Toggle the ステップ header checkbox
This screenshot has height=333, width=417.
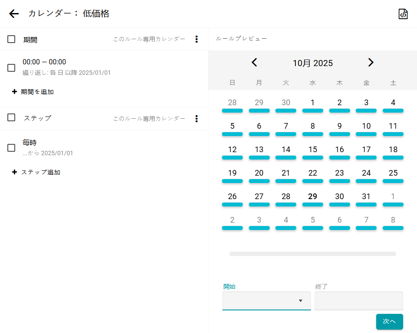11,117
